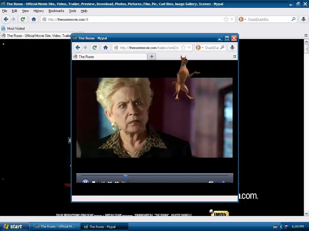The width and height of the screenshot is (309, 231).
Task: Click the IMDb logo link
Action: [x=220, y=213]
